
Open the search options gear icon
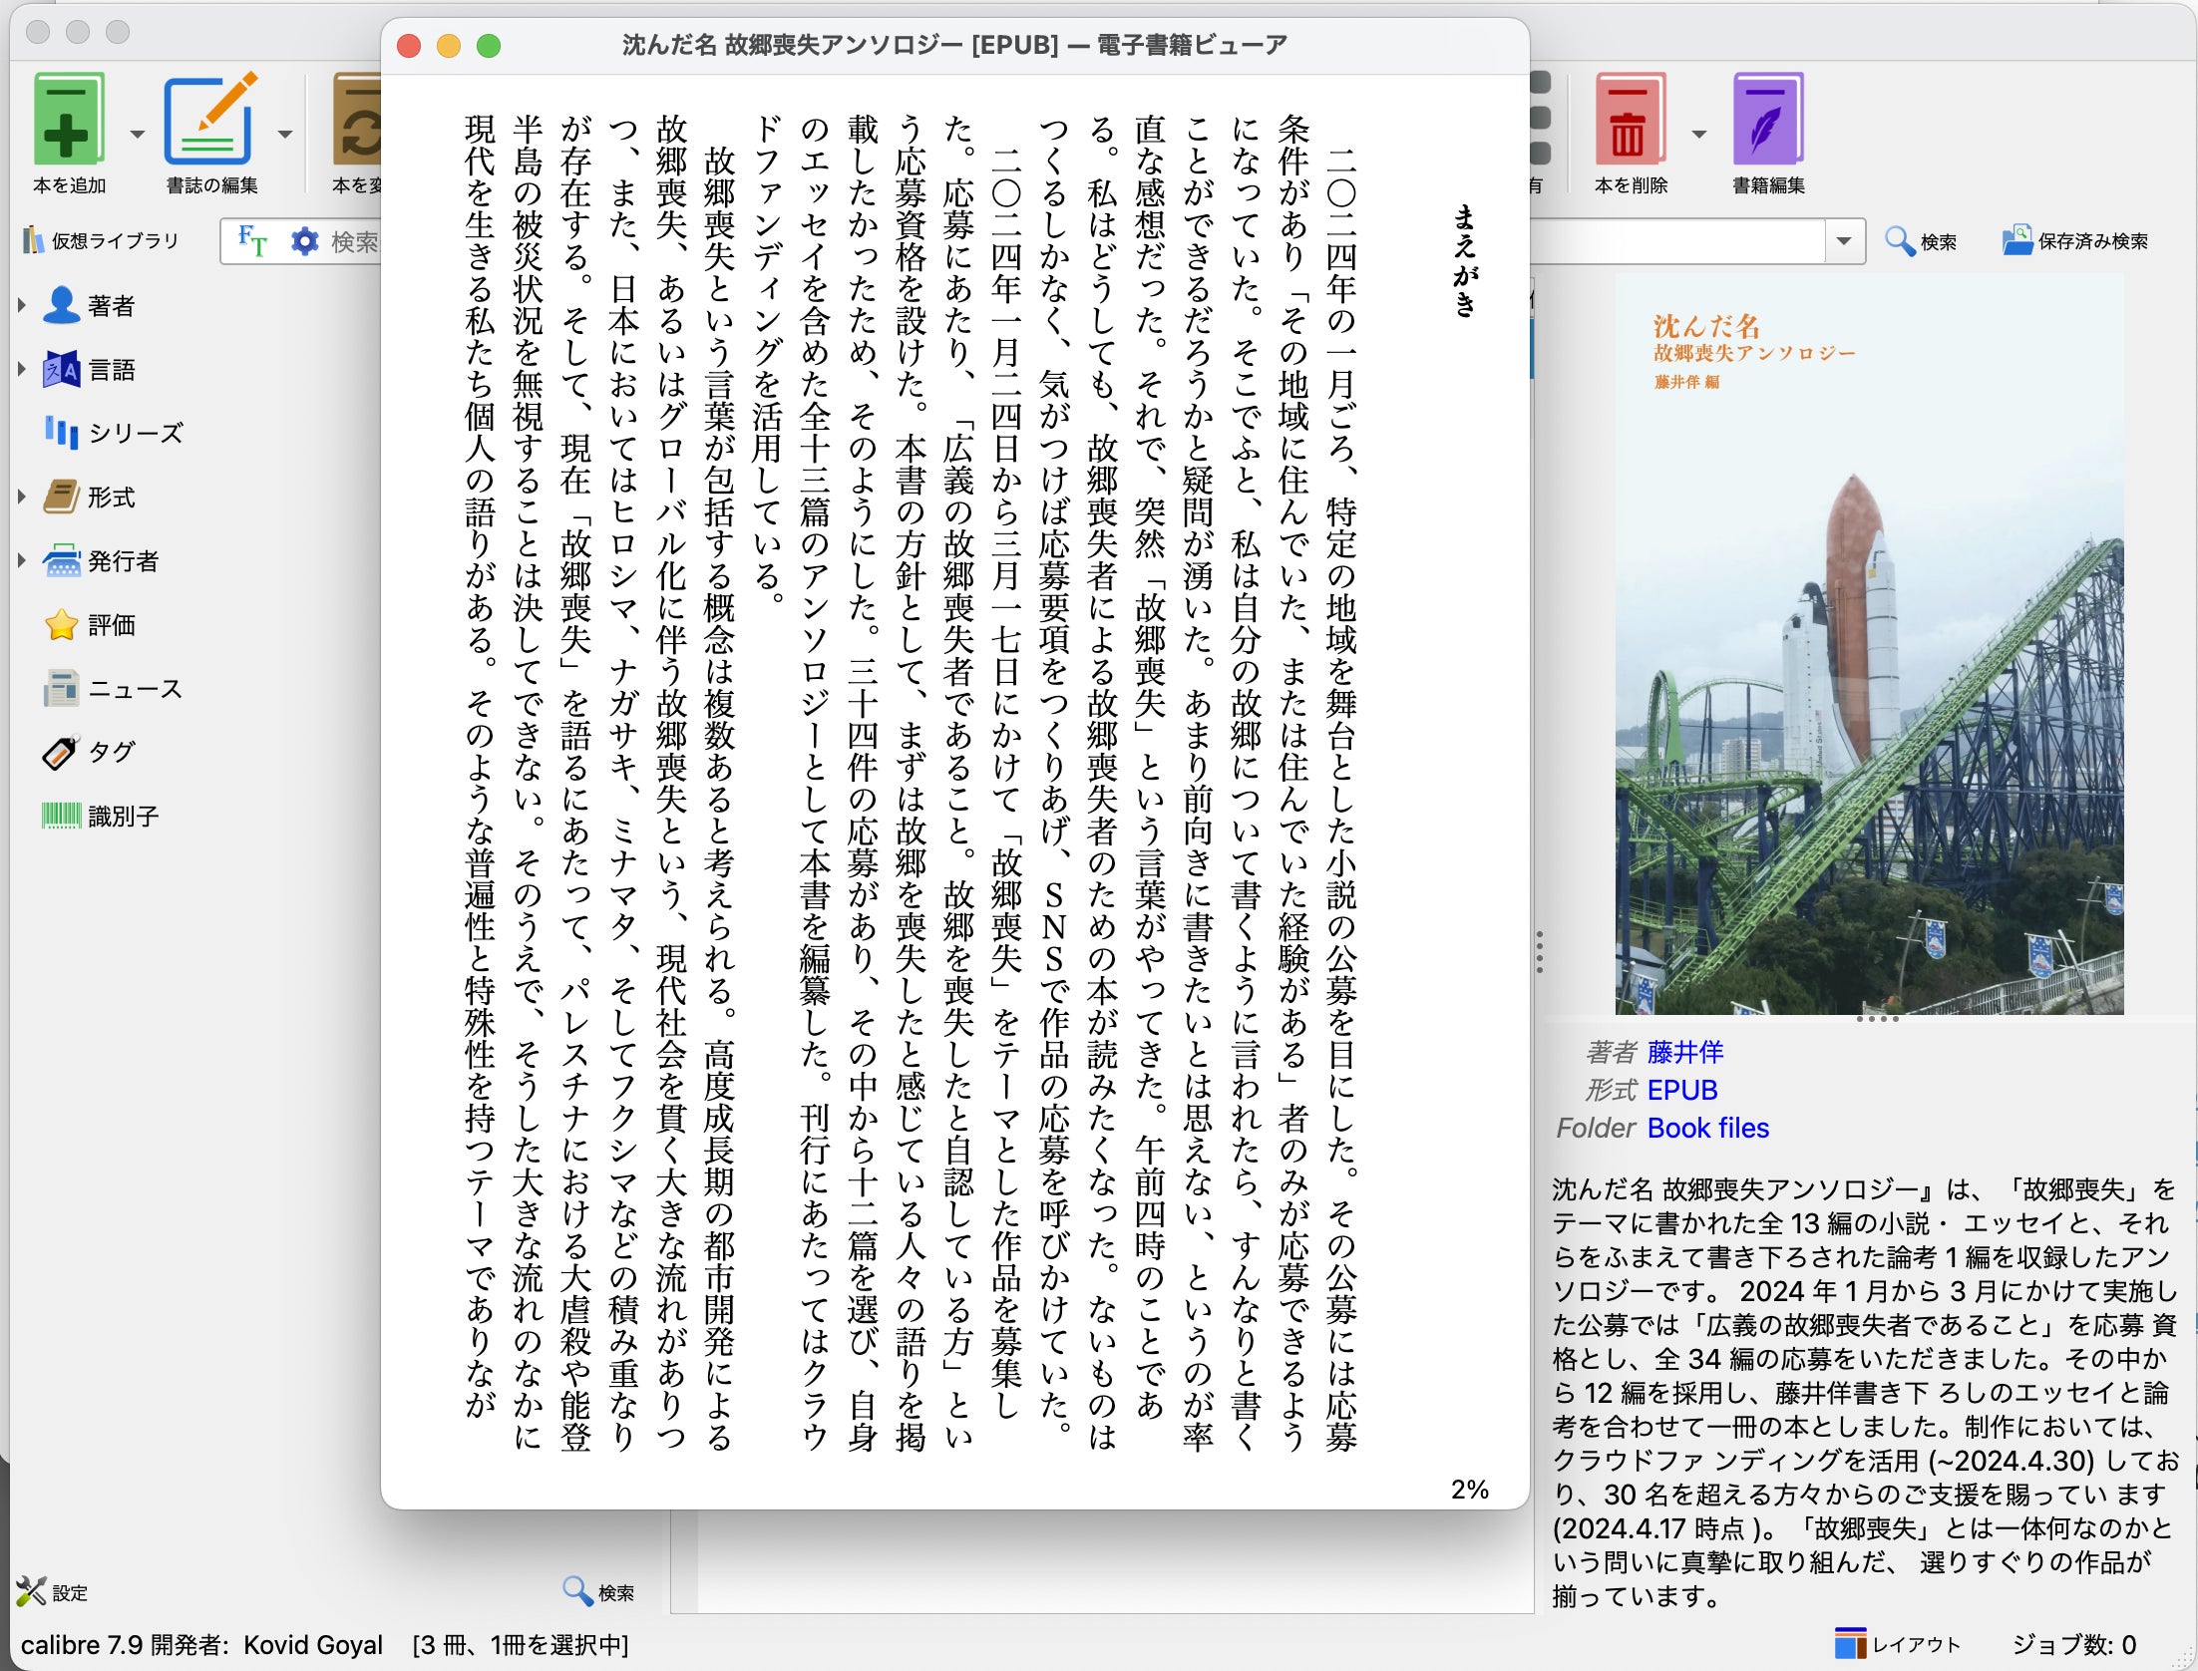pos(304,241)
